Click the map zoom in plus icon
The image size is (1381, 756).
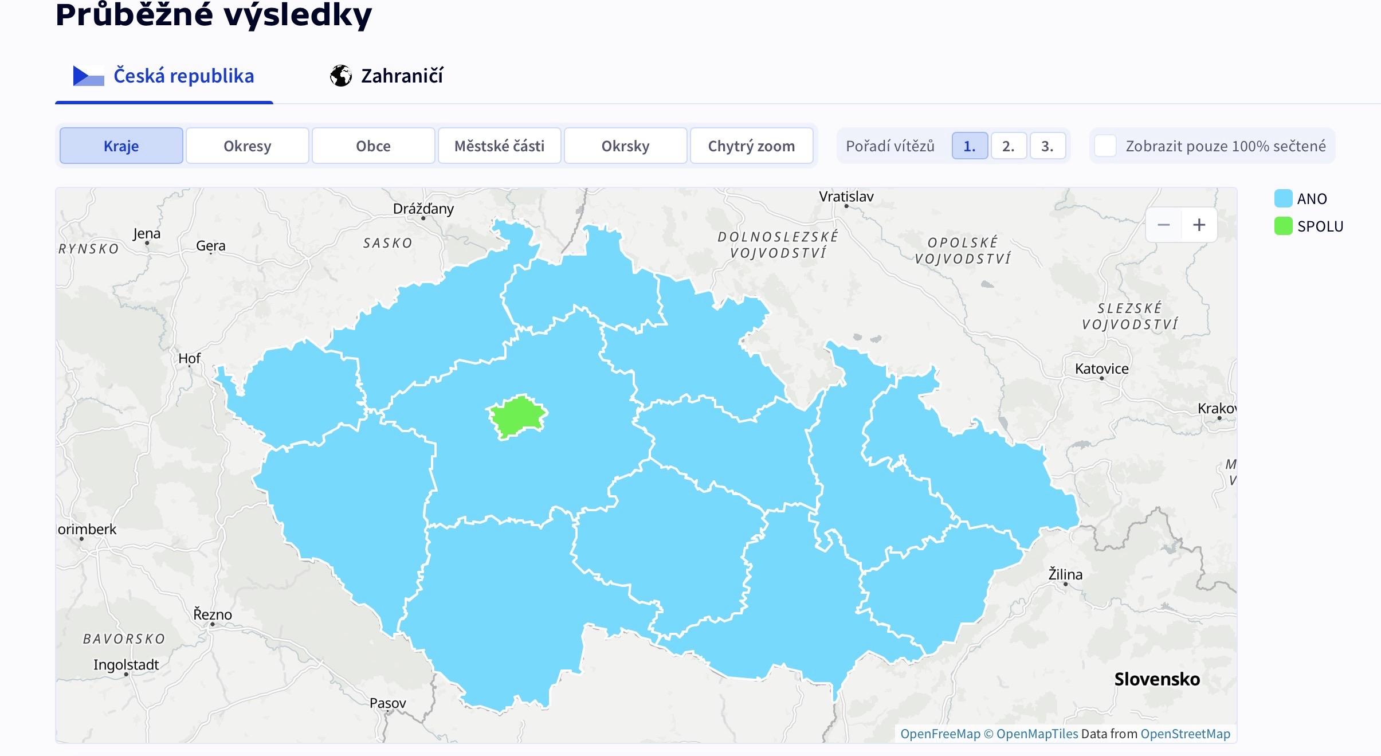(1199, 225)
